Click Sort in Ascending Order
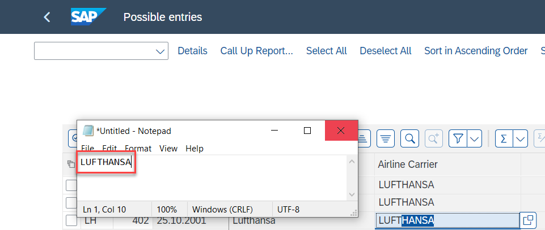 476,51
